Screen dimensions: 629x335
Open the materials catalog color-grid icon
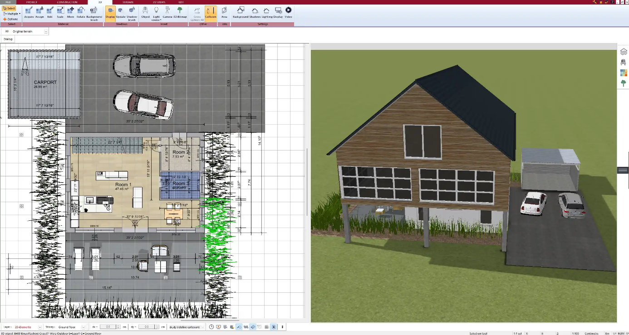pos(624,73)
